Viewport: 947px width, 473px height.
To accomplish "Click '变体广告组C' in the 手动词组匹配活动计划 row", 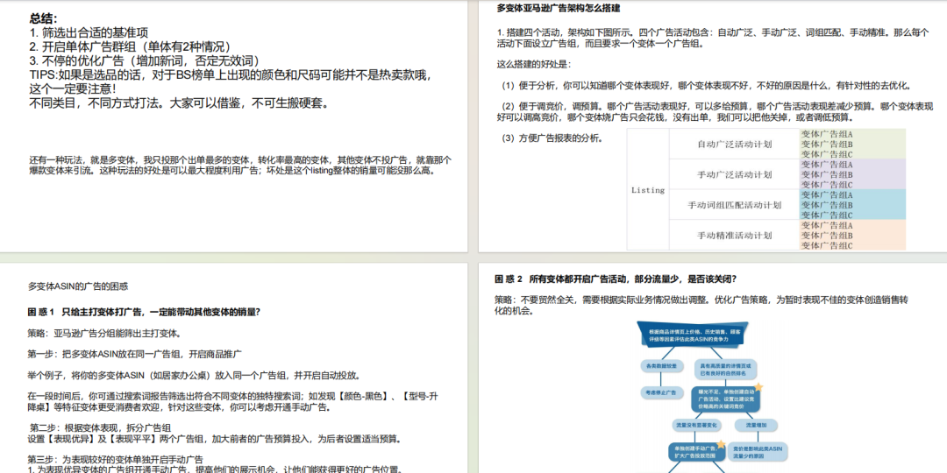I will pyautogui.click(x=827, y=215).
